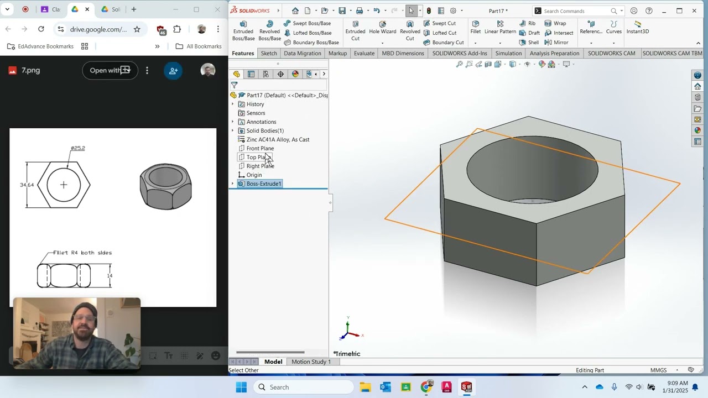708x398 pixels.
Task: Open Hole Wizard dropdown arrow
Action: pos(383,43)
